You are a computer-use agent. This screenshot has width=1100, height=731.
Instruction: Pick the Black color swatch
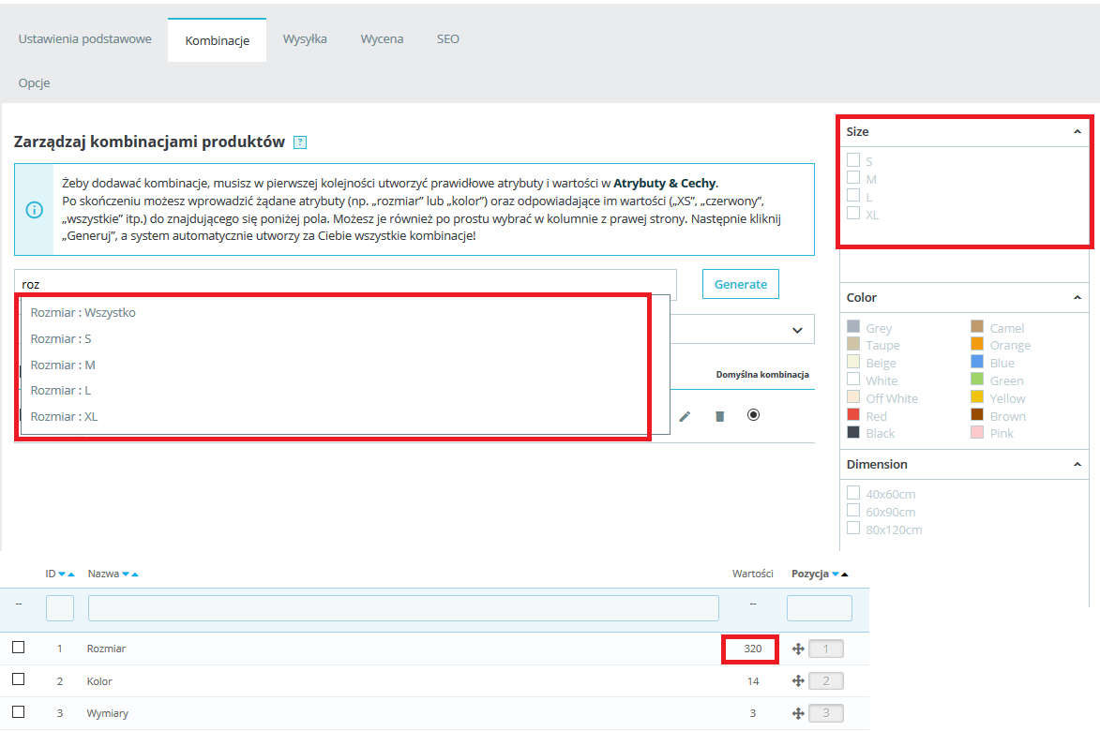853,432
